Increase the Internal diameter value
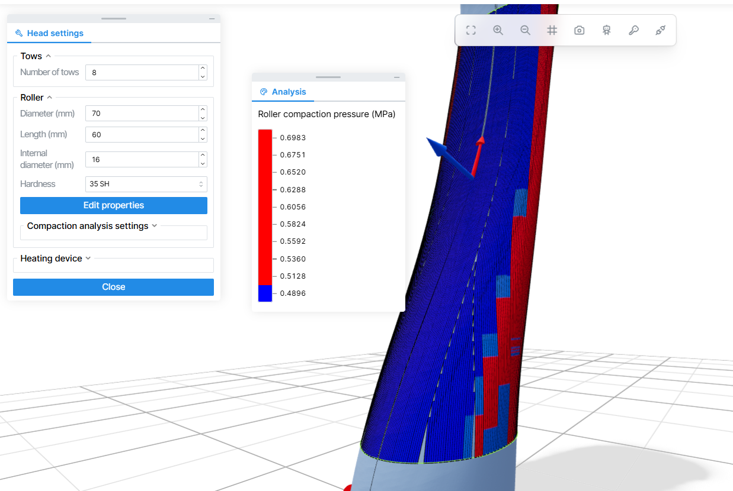This screenshot has width=733, height=491. tap(203, 156)
